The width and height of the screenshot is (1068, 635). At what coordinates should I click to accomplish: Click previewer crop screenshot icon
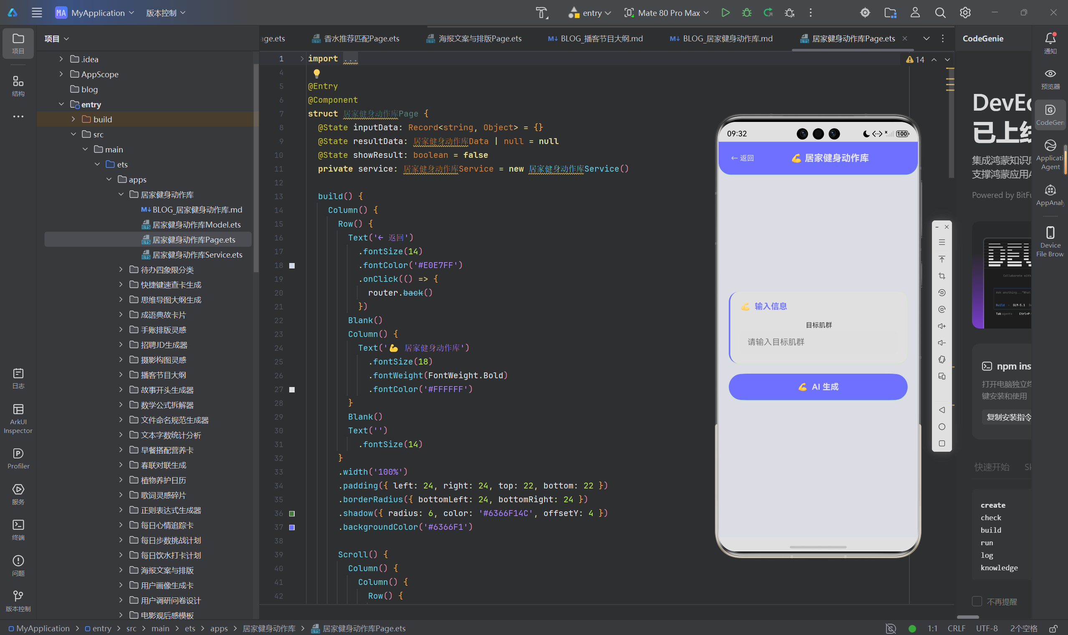click(x=942, y=276)
